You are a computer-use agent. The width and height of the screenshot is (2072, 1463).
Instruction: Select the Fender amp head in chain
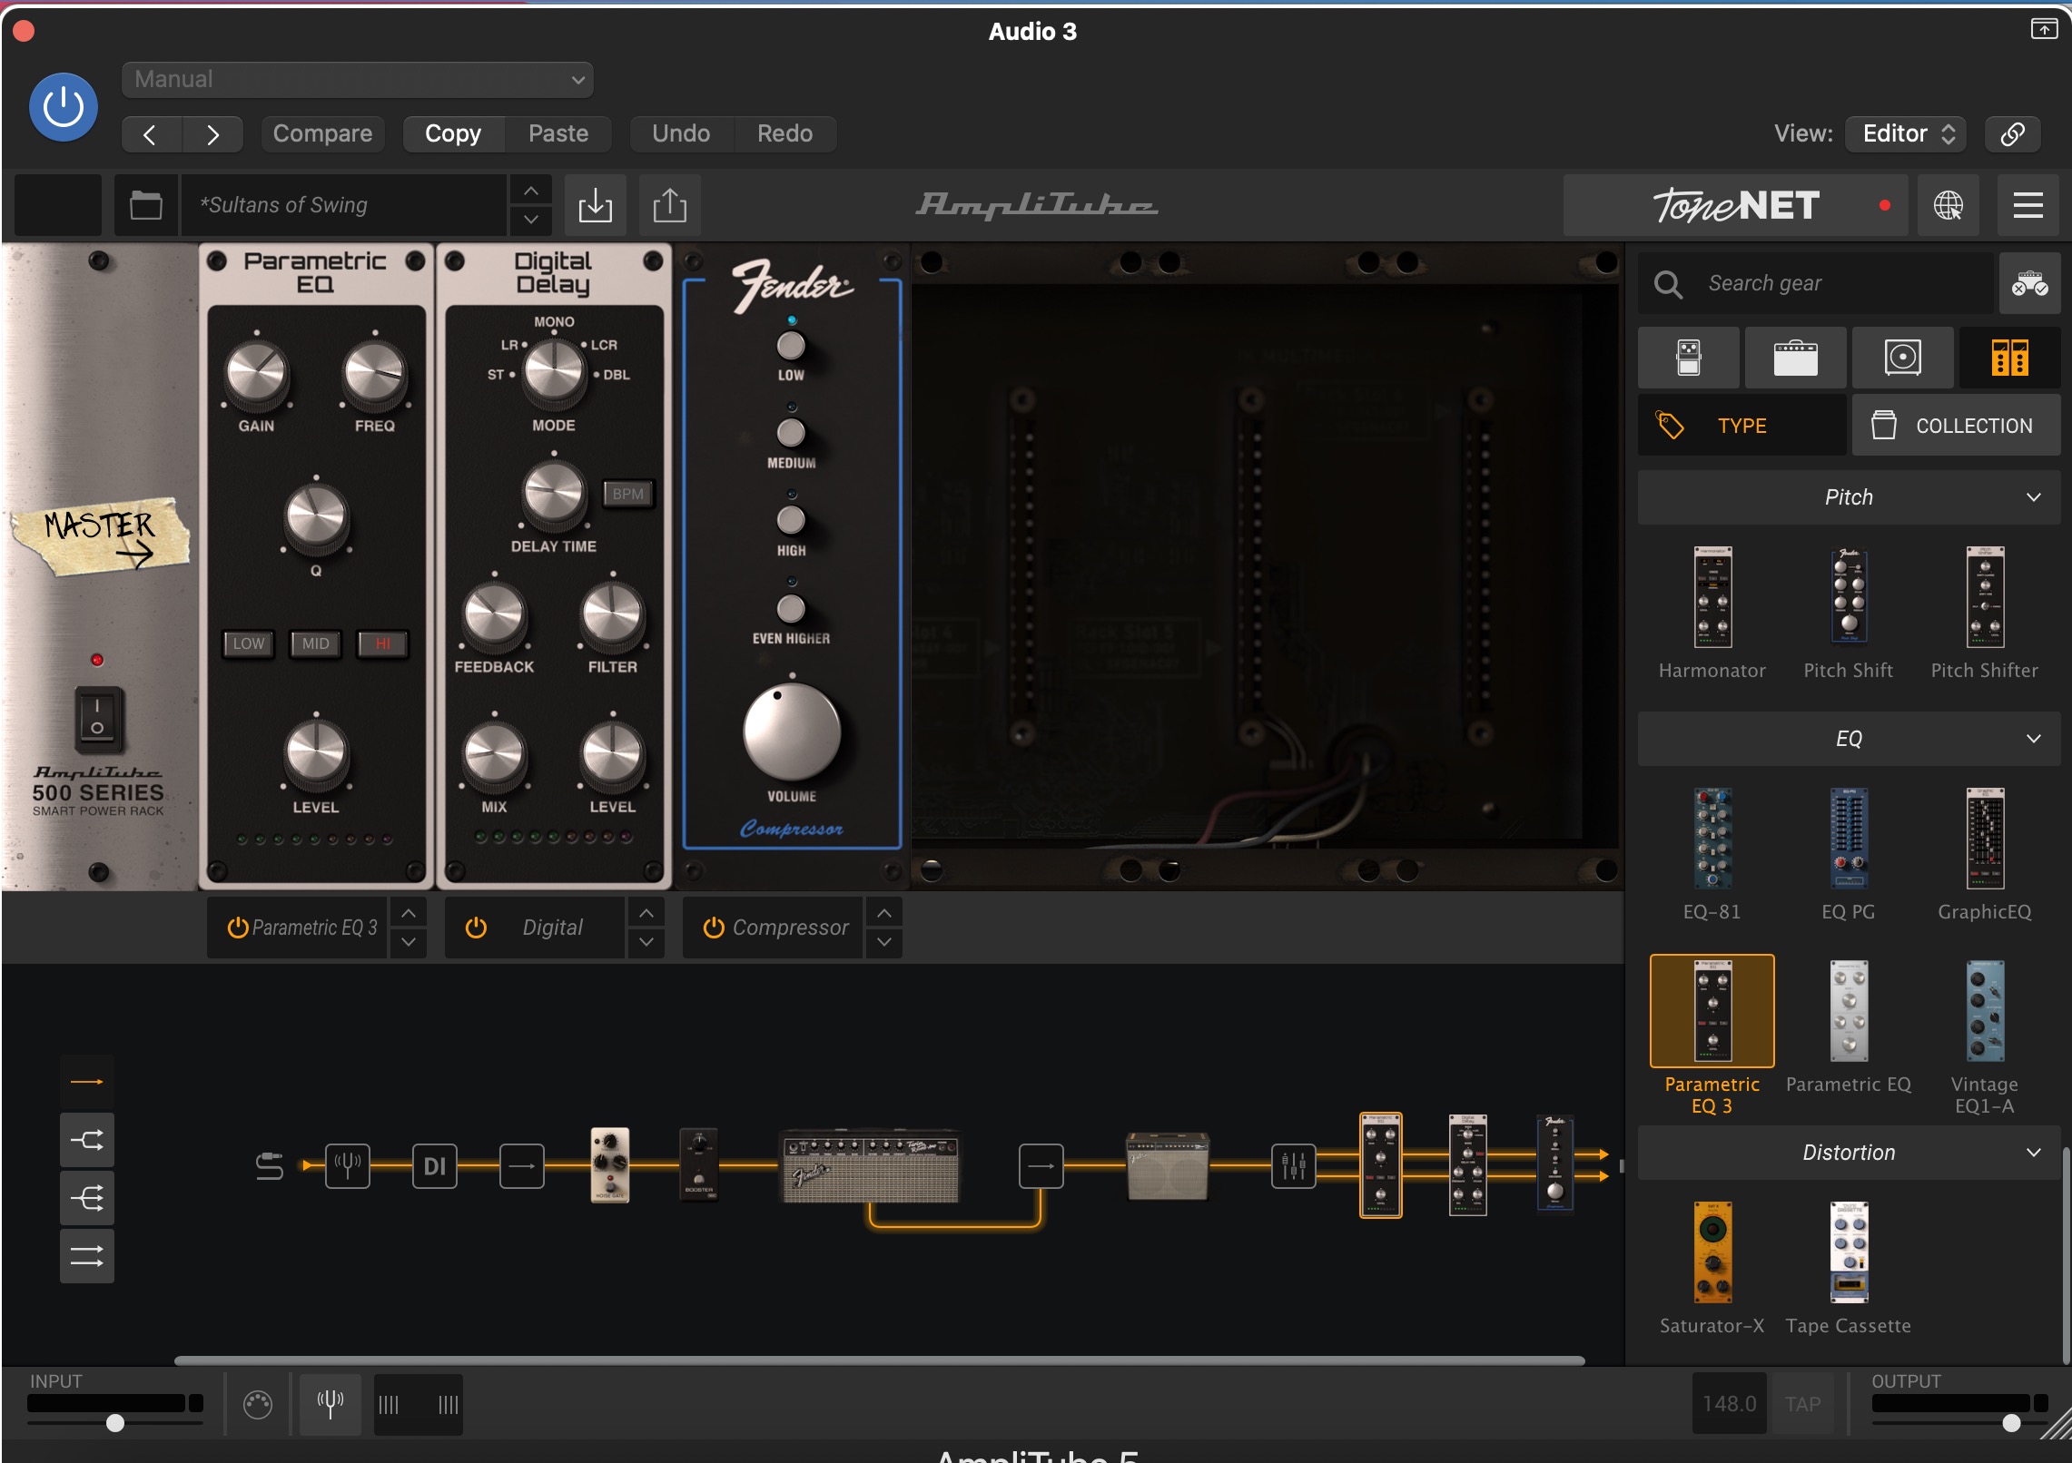click(x=870, y=1166)
